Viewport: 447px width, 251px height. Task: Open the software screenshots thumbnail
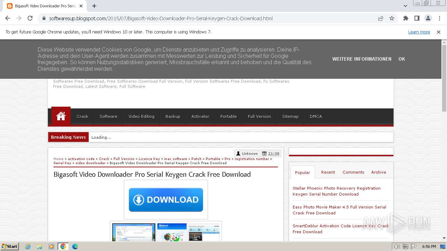(166, 232)
